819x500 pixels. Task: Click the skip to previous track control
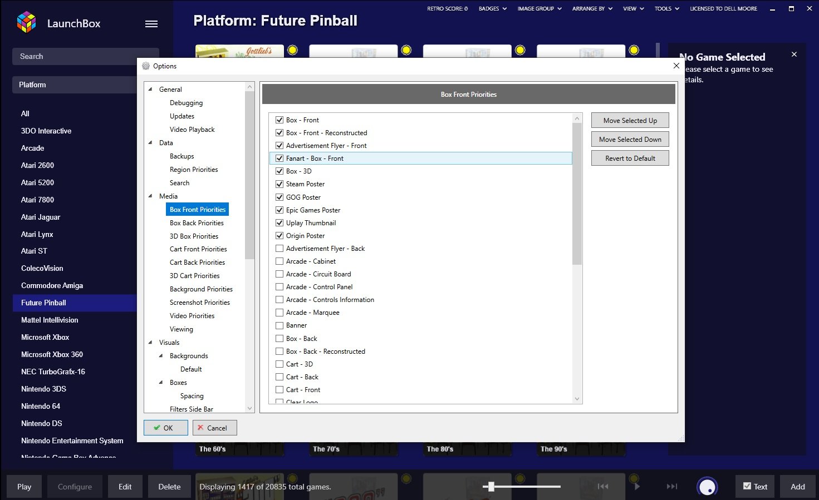(x=603, y=487)
